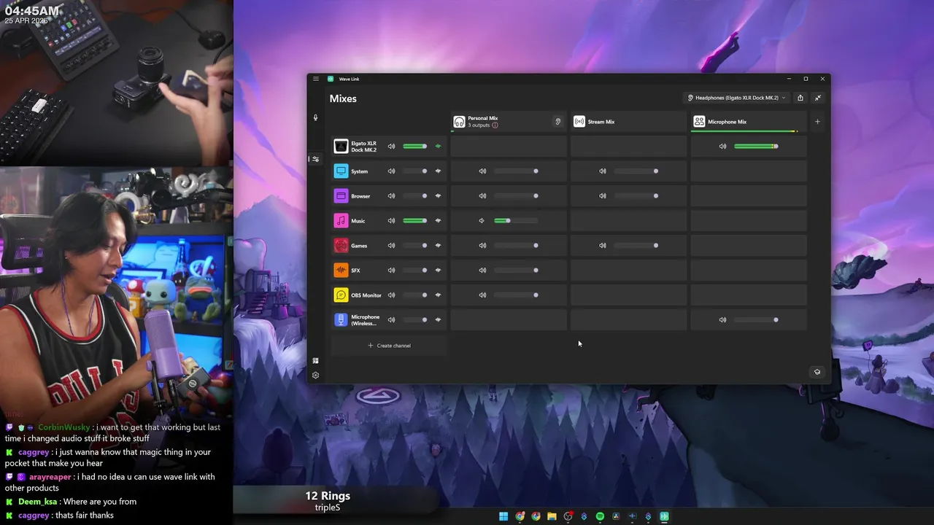Click the '3 outputs' label under Personal Mix

[x=479, y=125]
